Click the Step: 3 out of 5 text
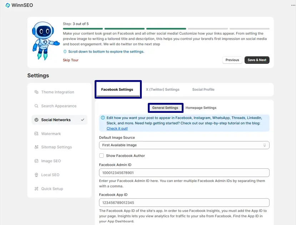Screen dimensions: 296x225 click(76, 24)
